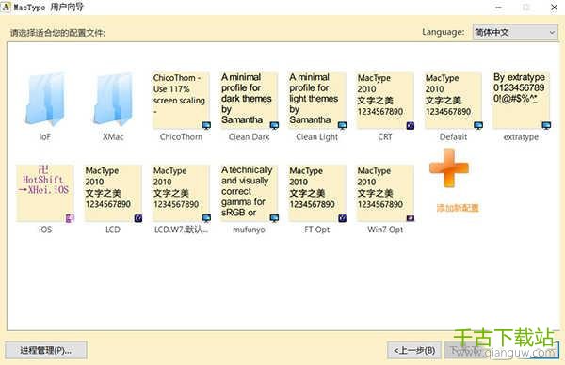Click the mufunyo label text
Image resolution: width=565 pixels, height=365 pixels.
pyautogui.click(x=249, y=230)
